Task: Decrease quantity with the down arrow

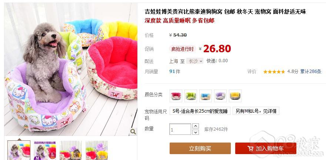Action: (196, 132)
